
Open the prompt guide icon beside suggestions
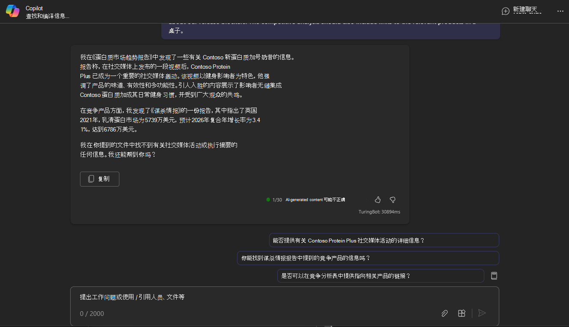click(494, 276)
